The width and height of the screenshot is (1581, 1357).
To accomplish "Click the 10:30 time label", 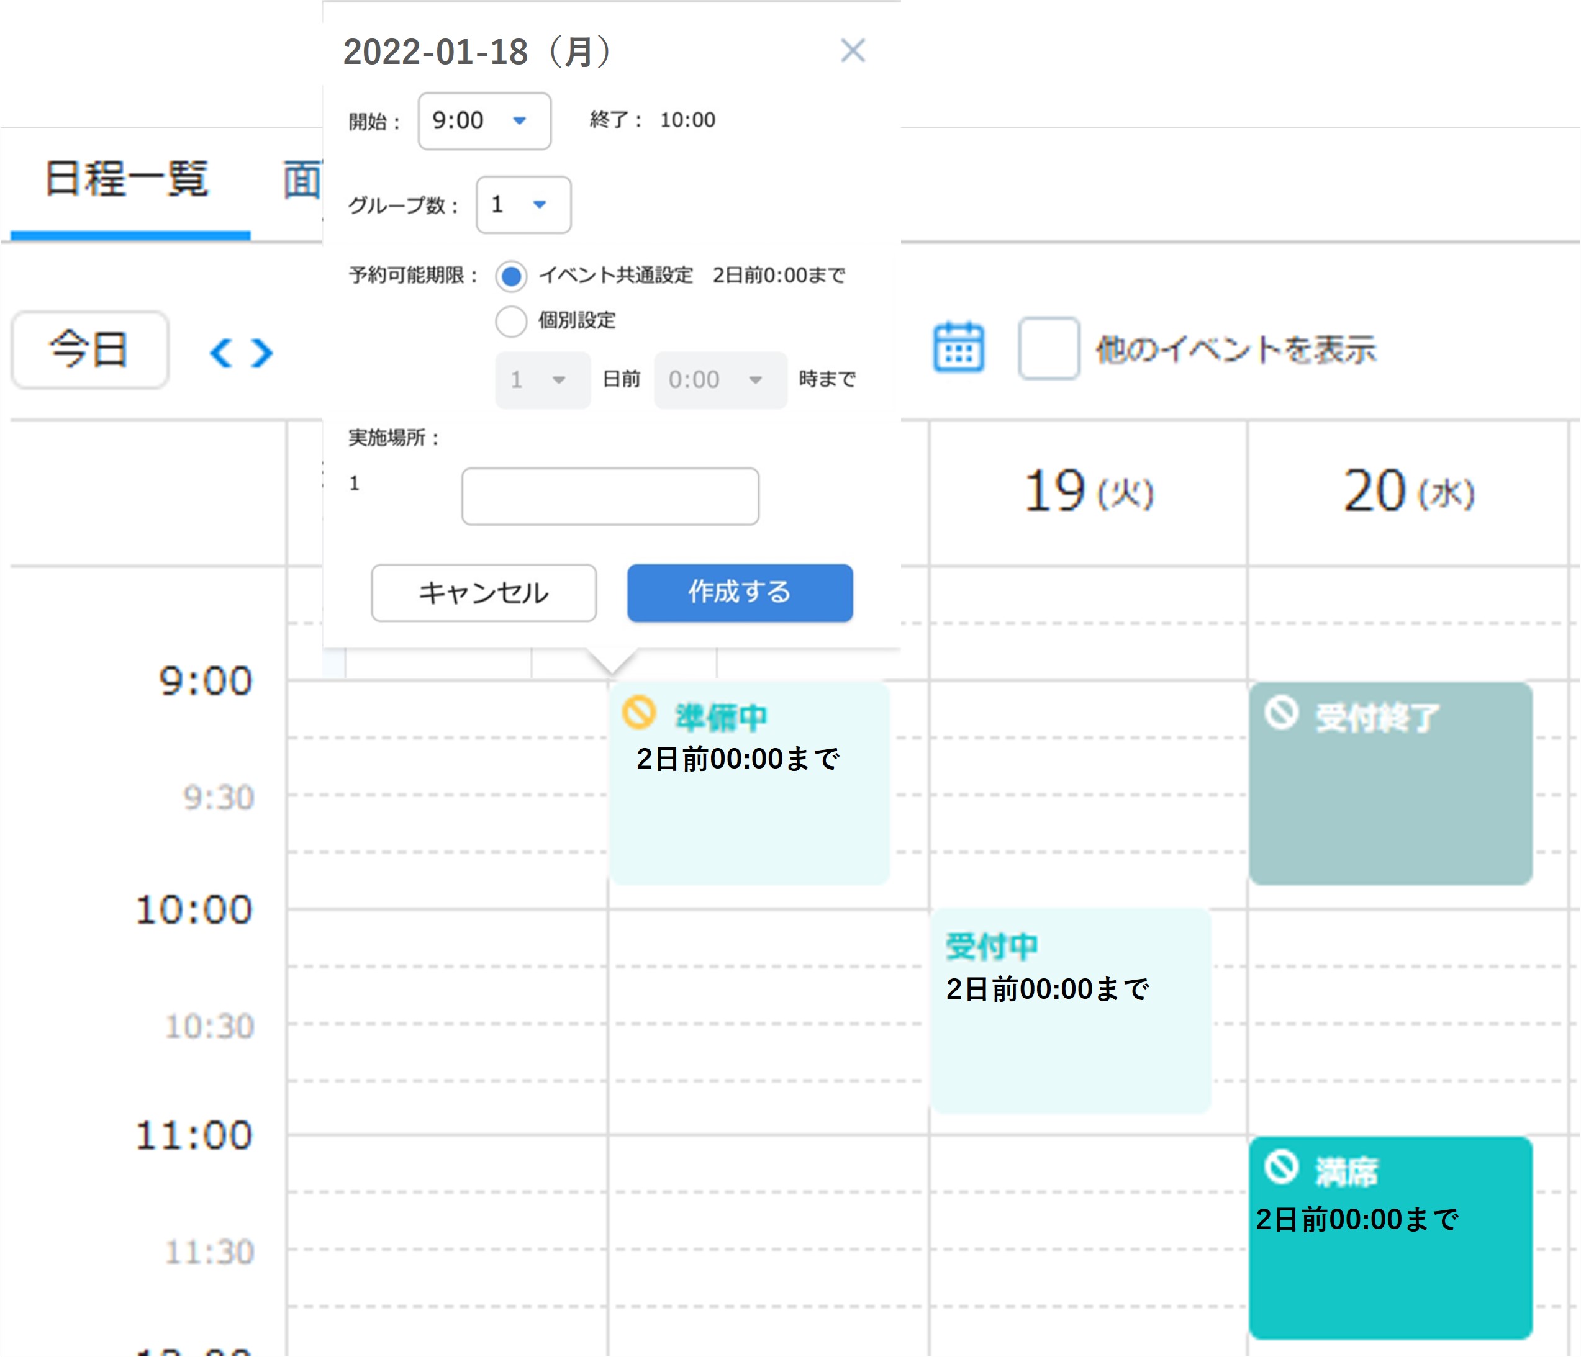I will [210, 1027].
